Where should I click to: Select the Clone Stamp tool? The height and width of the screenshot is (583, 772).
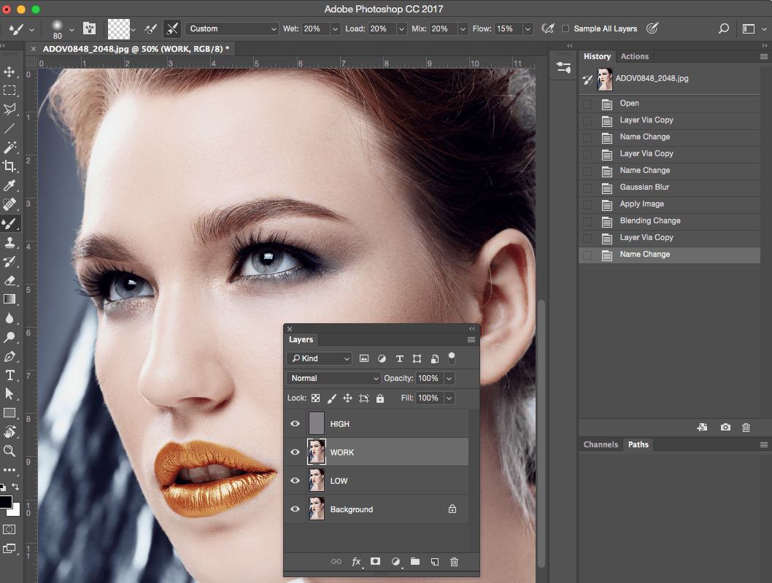tap(9, 242)
